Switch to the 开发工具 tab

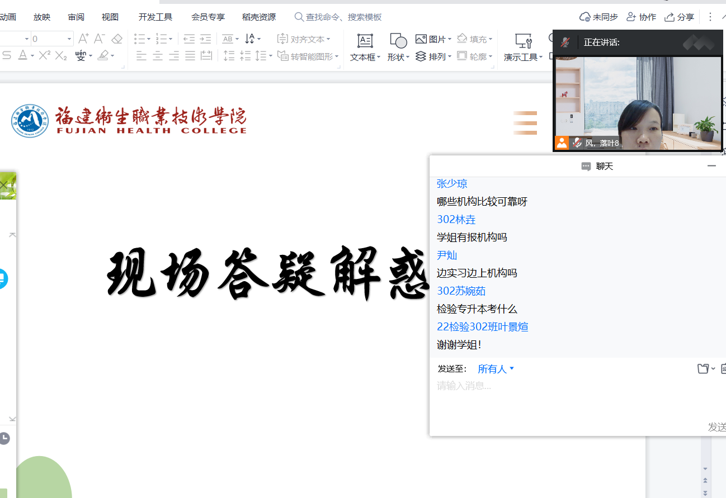coord(155,17)
